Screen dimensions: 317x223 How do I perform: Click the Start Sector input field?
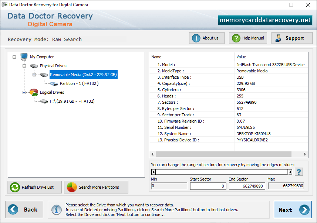click(208, 186)
